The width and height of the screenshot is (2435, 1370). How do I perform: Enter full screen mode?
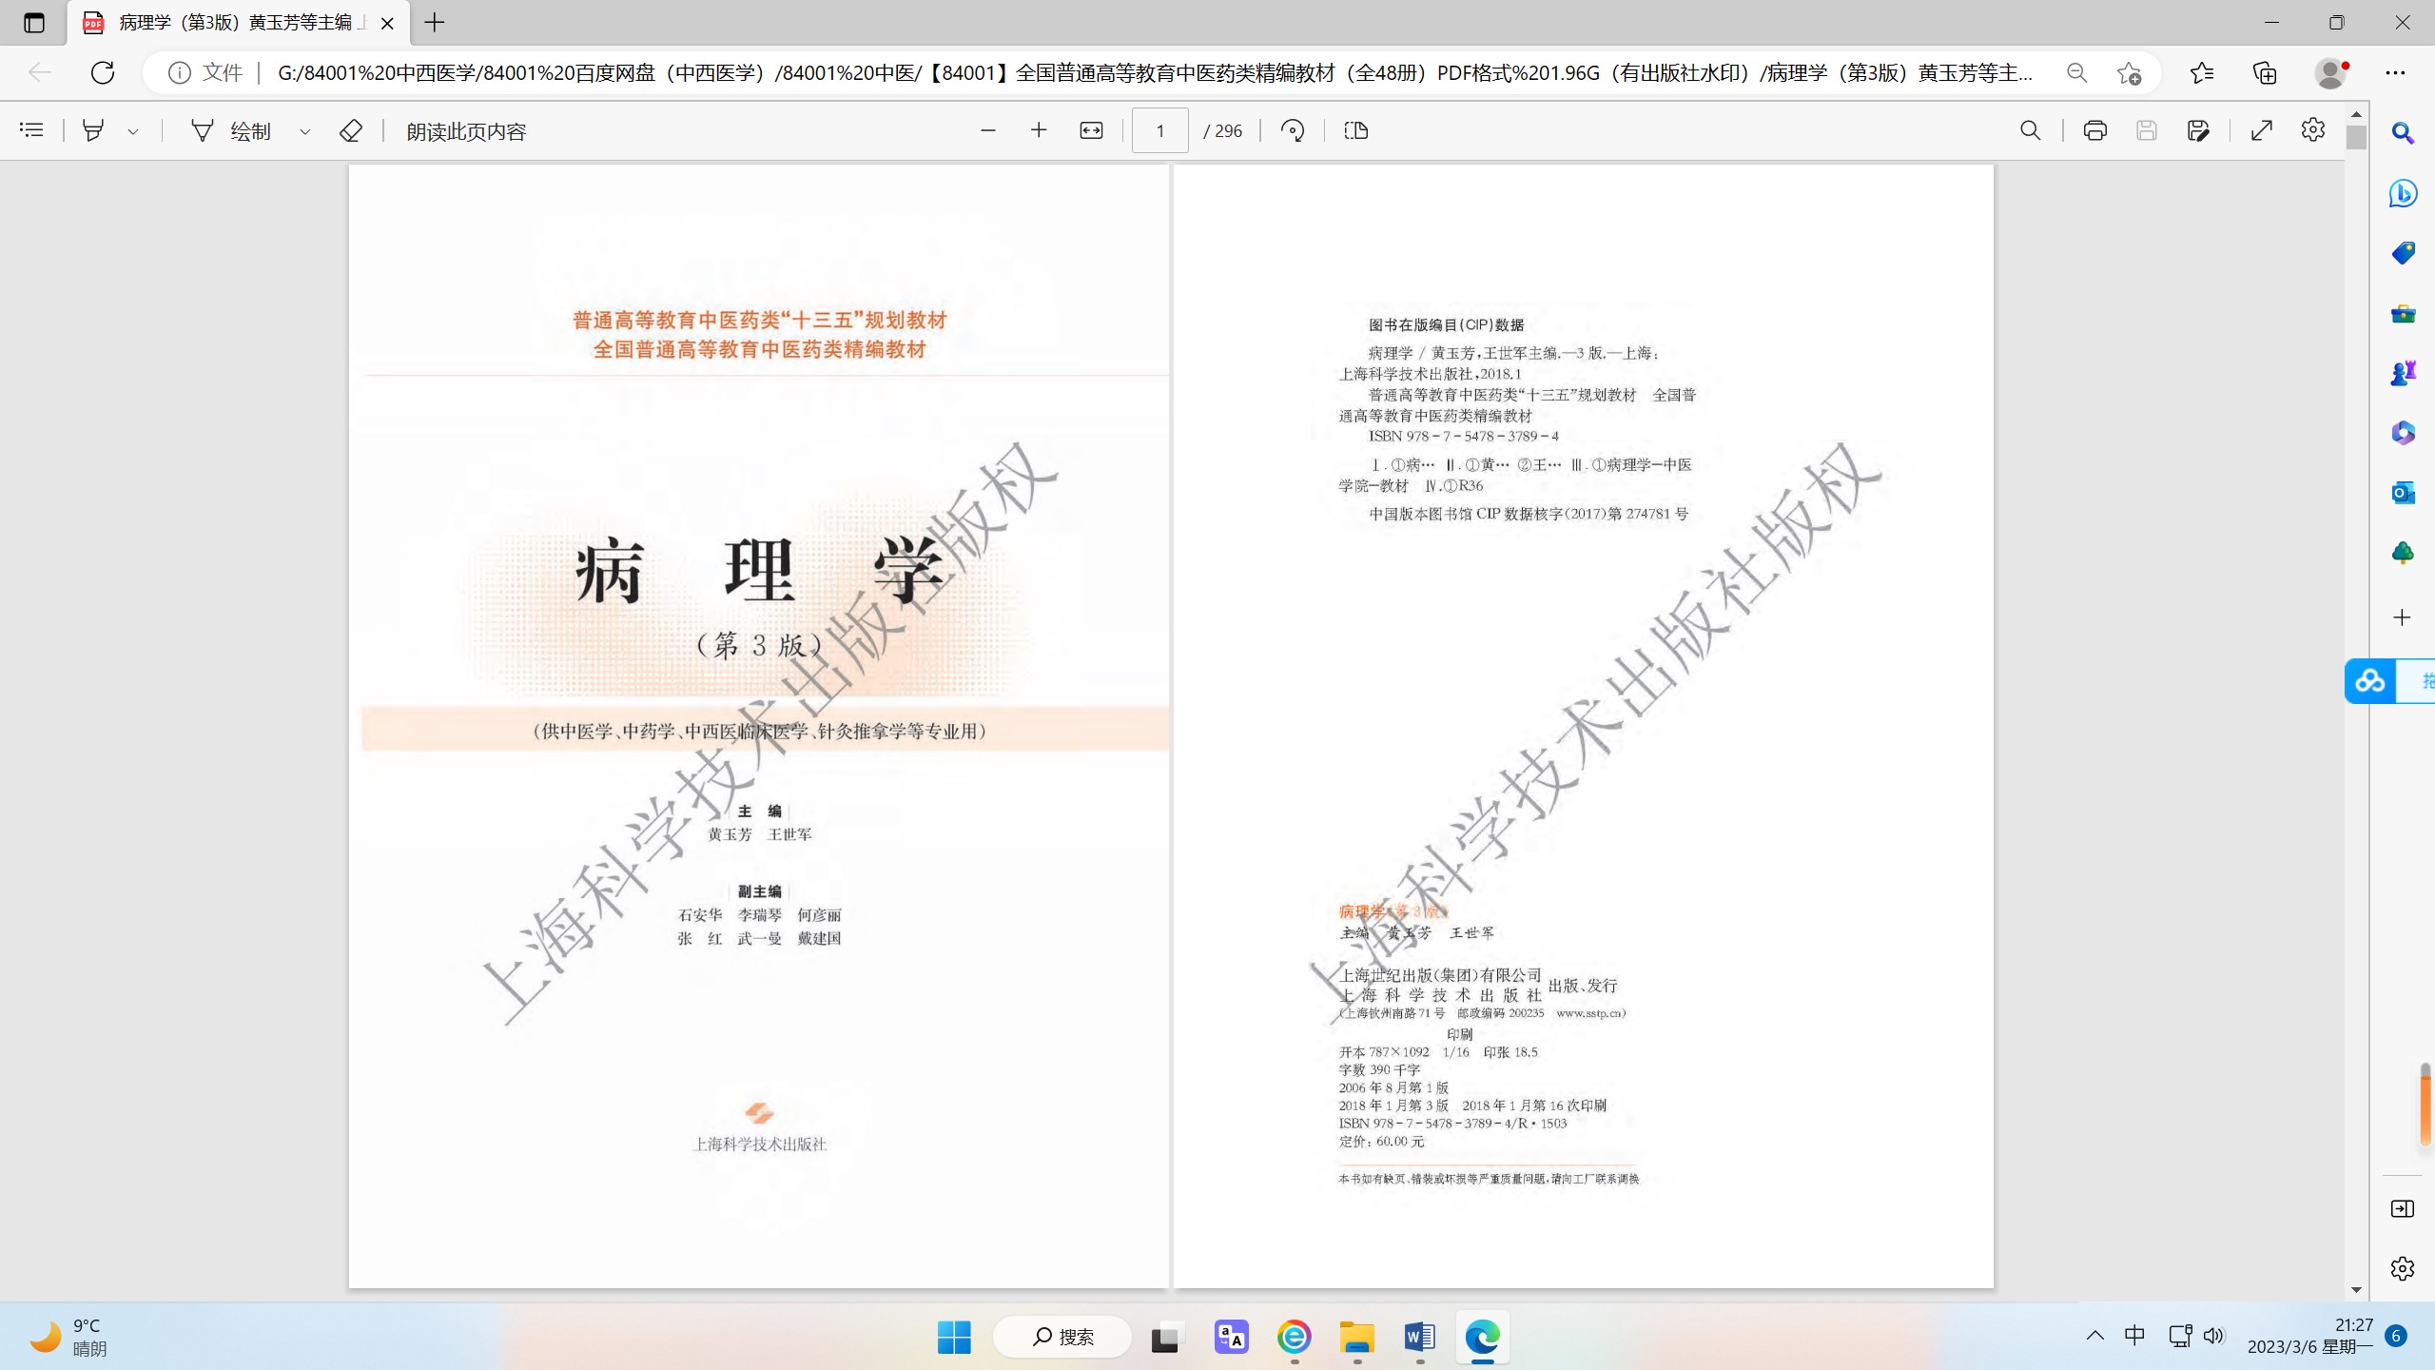coord(2262,130)
